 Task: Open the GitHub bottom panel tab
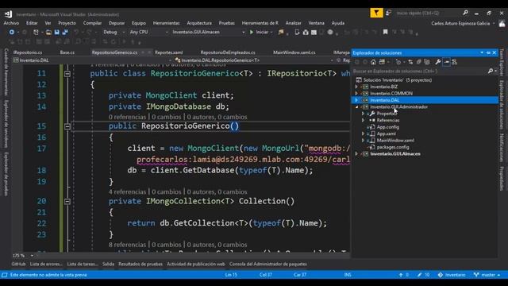18,264
